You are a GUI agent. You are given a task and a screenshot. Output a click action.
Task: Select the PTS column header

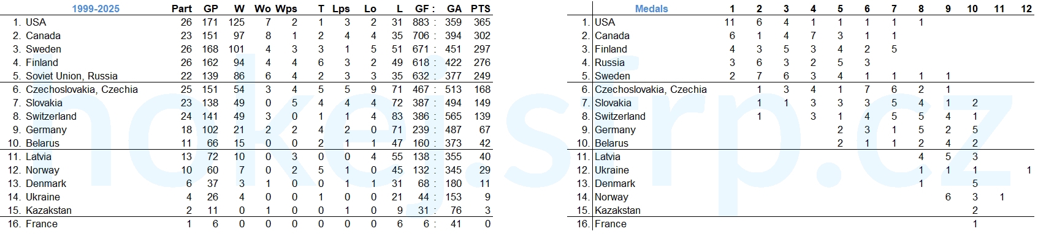(x=480, y=9)
